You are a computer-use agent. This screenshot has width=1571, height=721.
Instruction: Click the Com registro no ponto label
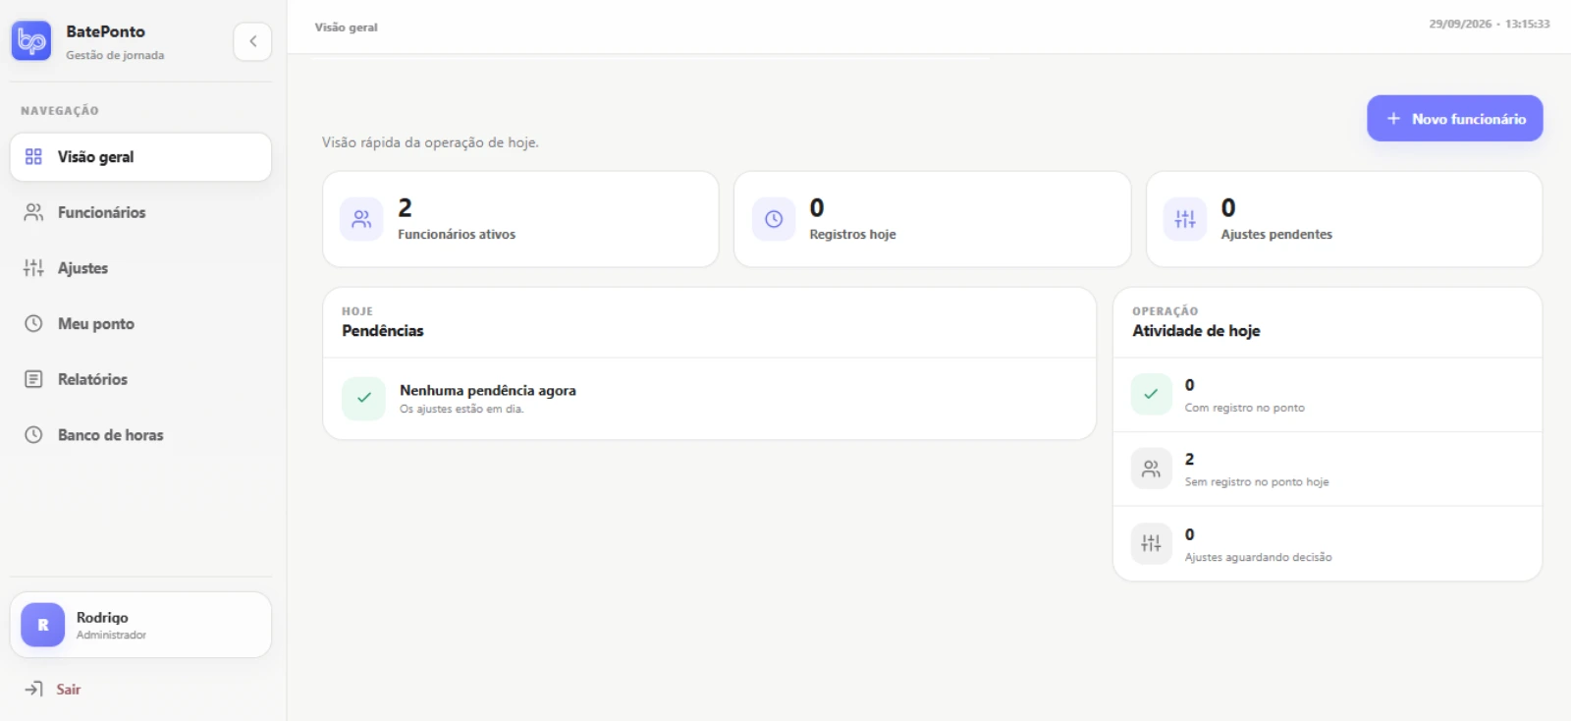(x=1244, y=408)
